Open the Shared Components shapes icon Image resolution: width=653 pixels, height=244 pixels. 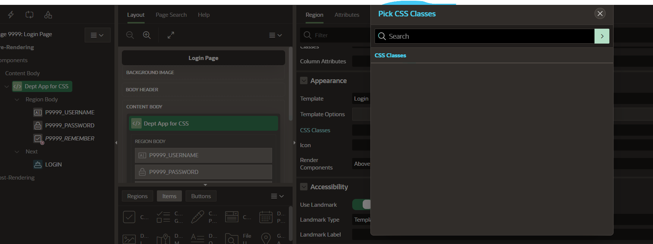[48, 15]
